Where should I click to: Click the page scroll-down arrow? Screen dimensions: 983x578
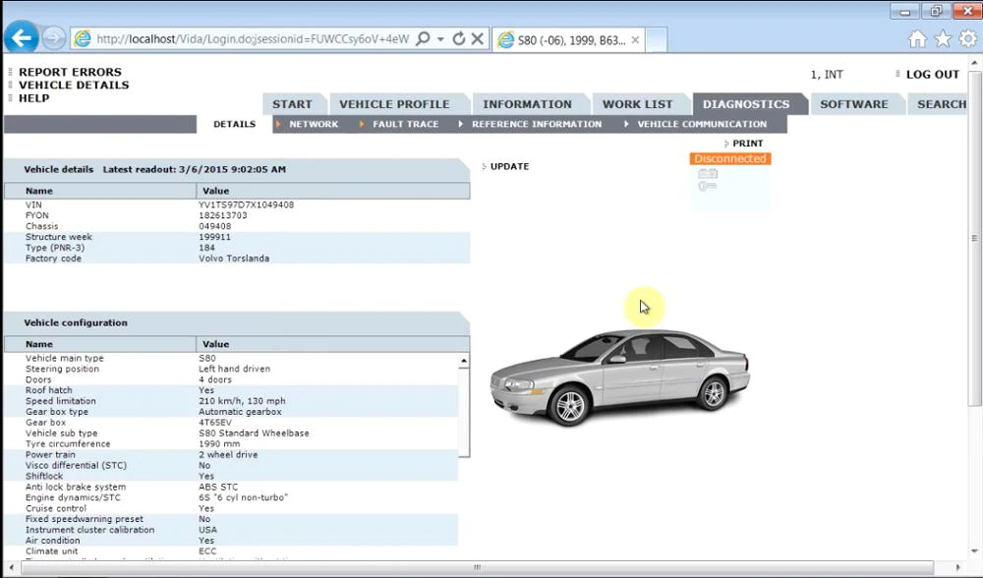click(x=974, y=551)
